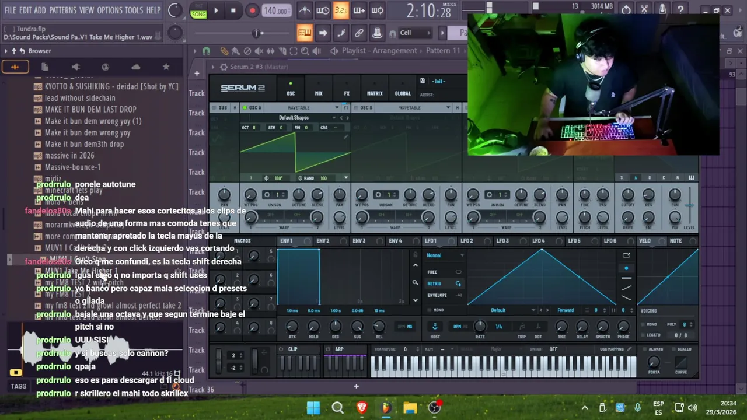Select the Browser plugin database speaker icon

(x=75, y=67)
